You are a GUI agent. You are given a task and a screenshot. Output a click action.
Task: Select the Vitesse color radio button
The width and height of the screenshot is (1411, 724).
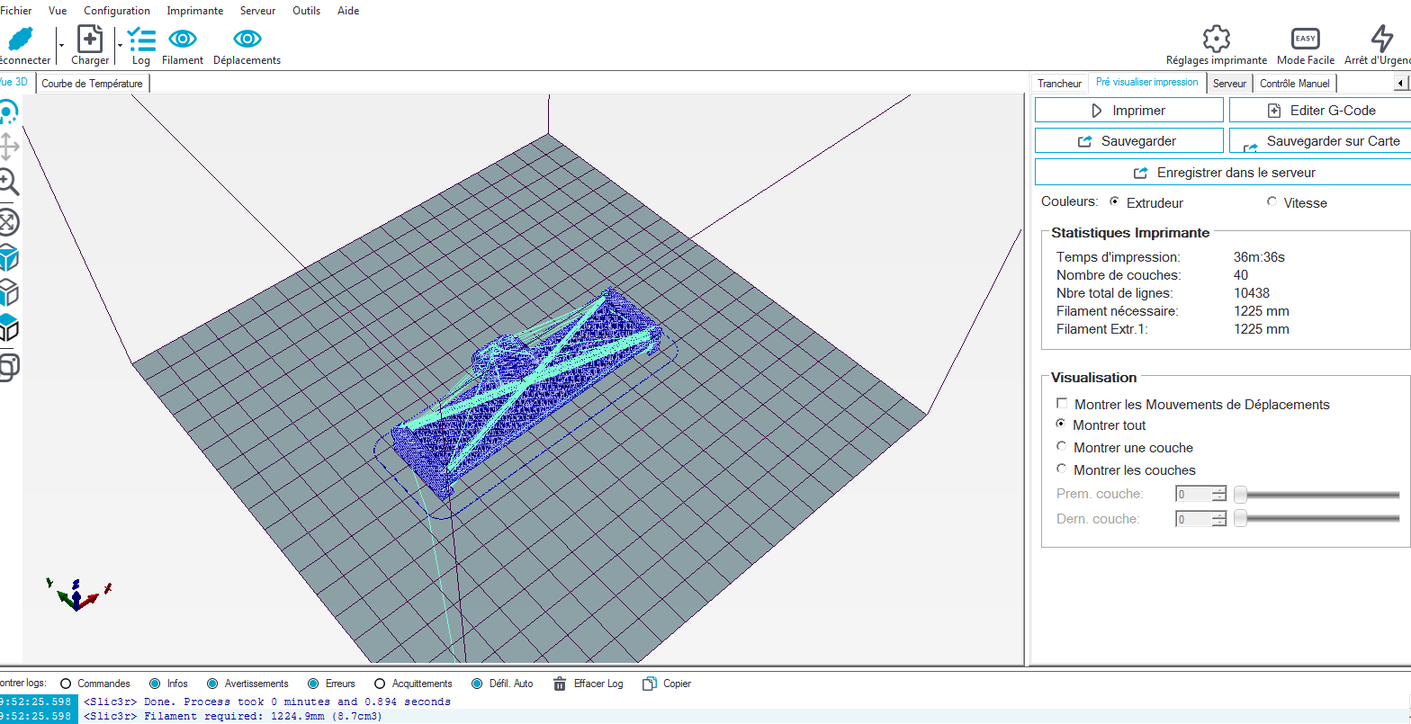(x=1272, y=201)
